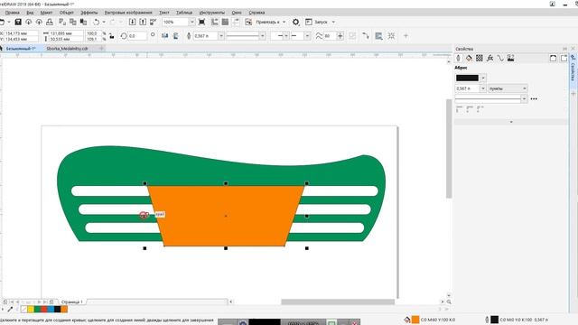
Task: Open the Макет menu
Action: [46, 13]
